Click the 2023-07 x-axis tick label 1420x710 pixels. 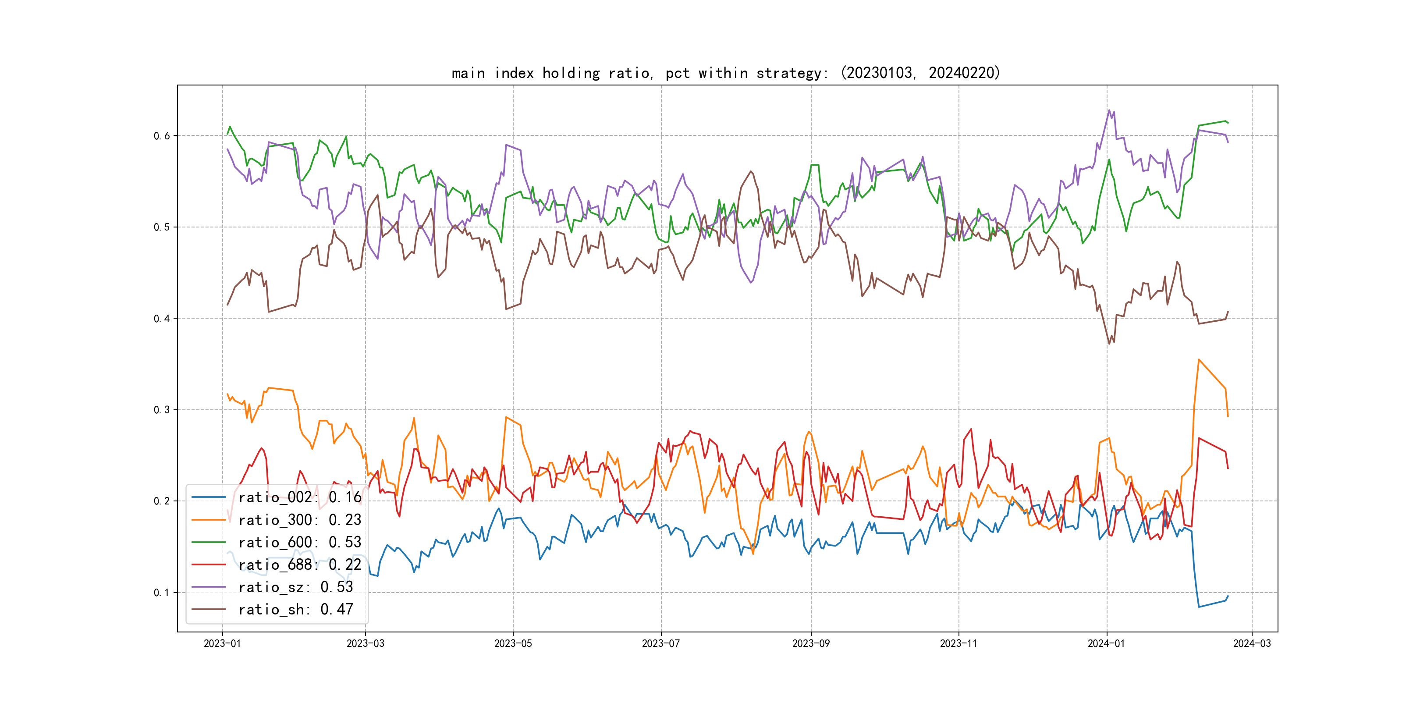tap(661, 643)
